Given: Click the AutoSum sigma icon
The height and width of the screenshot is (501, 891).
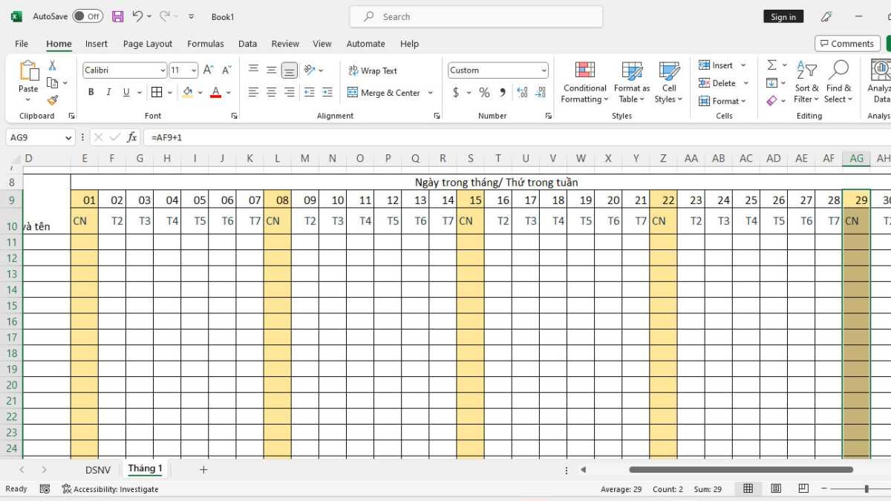Looking at the screenshot, I should pyautogui.click(x=772, y=65).
